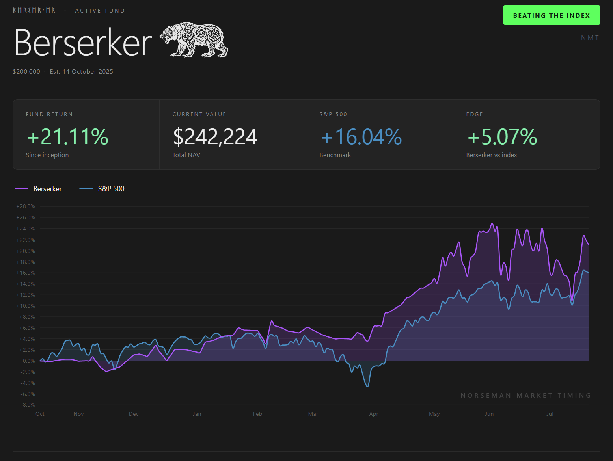The height and width of the screenshot is (461, 613).
Task: Click the Oct label on the time axis
Action: click(40, 414)
